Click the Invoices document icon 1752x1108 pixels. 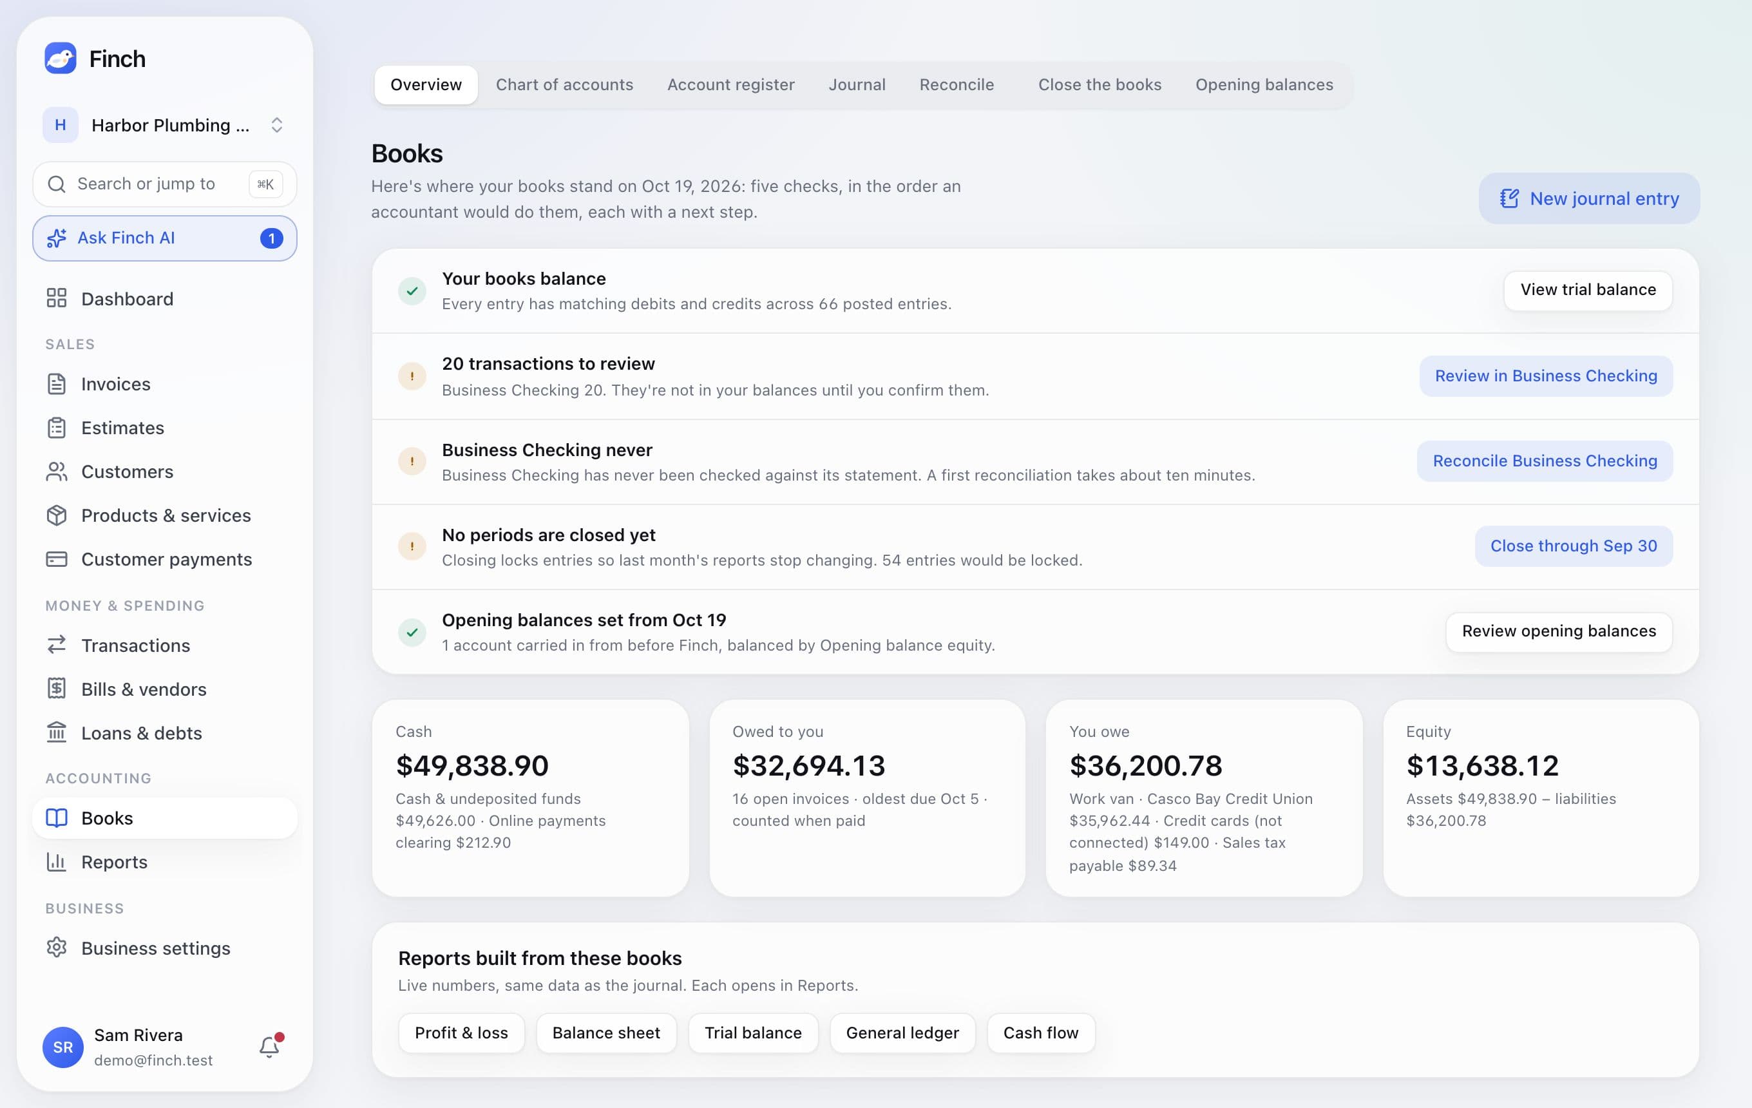point(57,383)
